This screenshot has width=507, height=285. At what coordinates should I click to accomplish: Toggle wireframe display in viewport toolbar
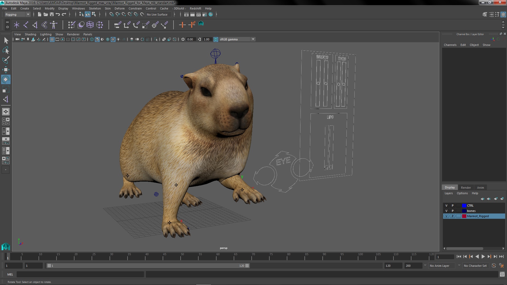pyautogui.click(x=92, y=39)
